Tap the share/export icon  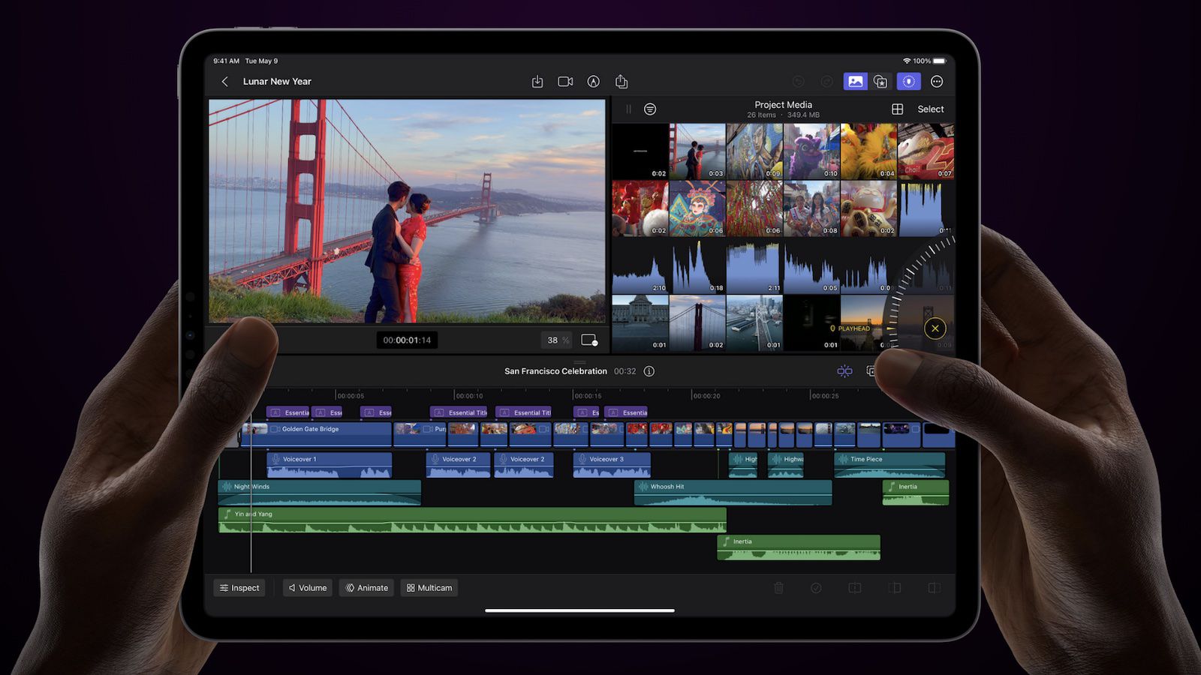pos(621,81)
